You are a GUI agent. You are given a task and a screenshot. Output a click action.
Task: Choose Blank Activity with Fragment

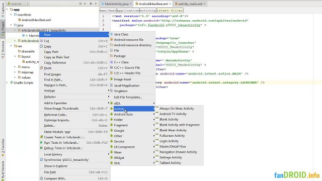(179, 125)
